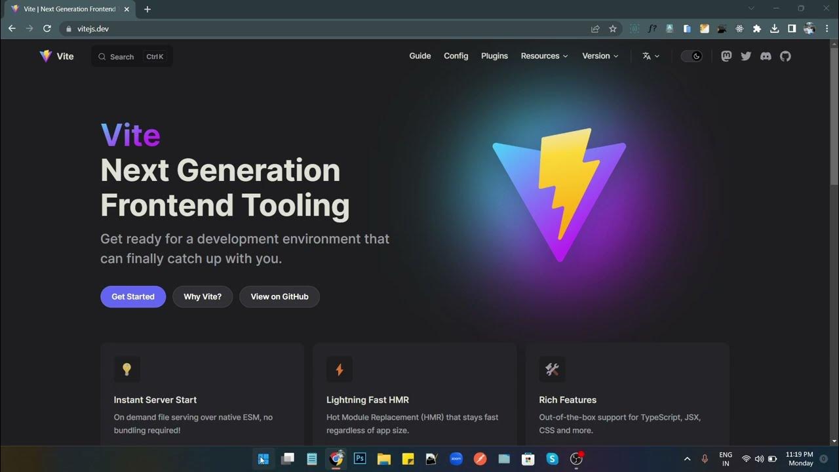
Task: Open the 11:19 PM clock in taskbar
Action: [800, 459]
